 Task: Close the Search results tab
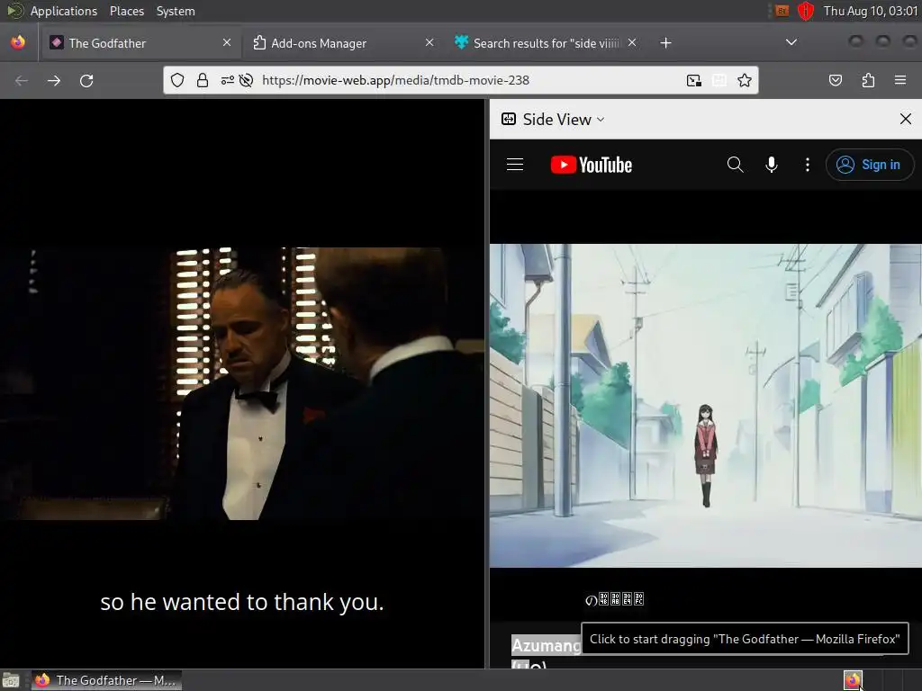click(632, 42)
